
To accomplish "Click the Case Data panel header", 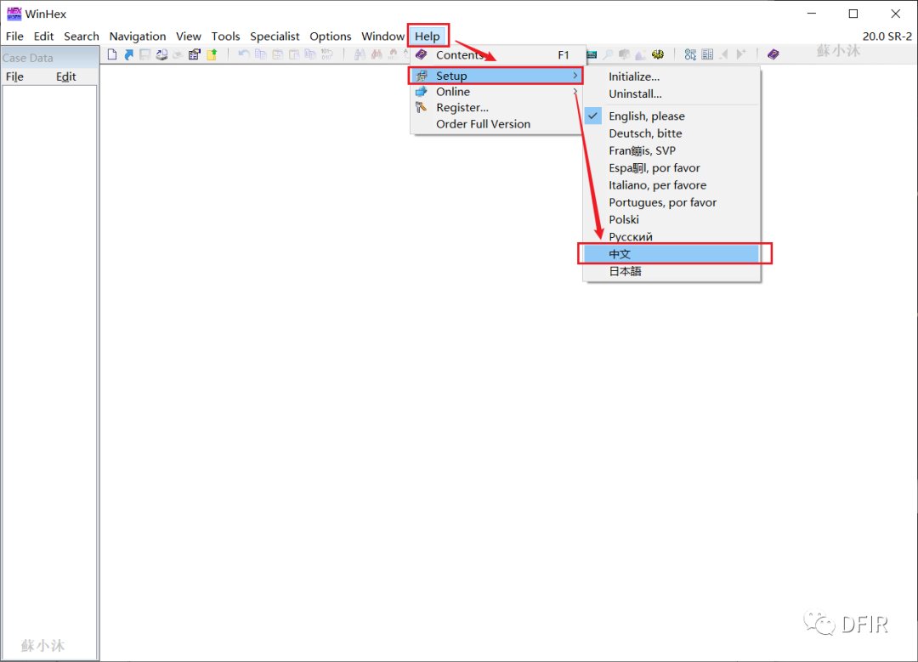I will [x=50, y=58].
